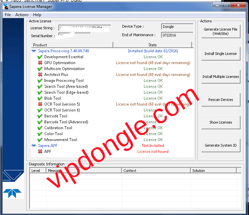Click the Serial Number field
The width and height of the screenshot is (249, 215).
74,36
